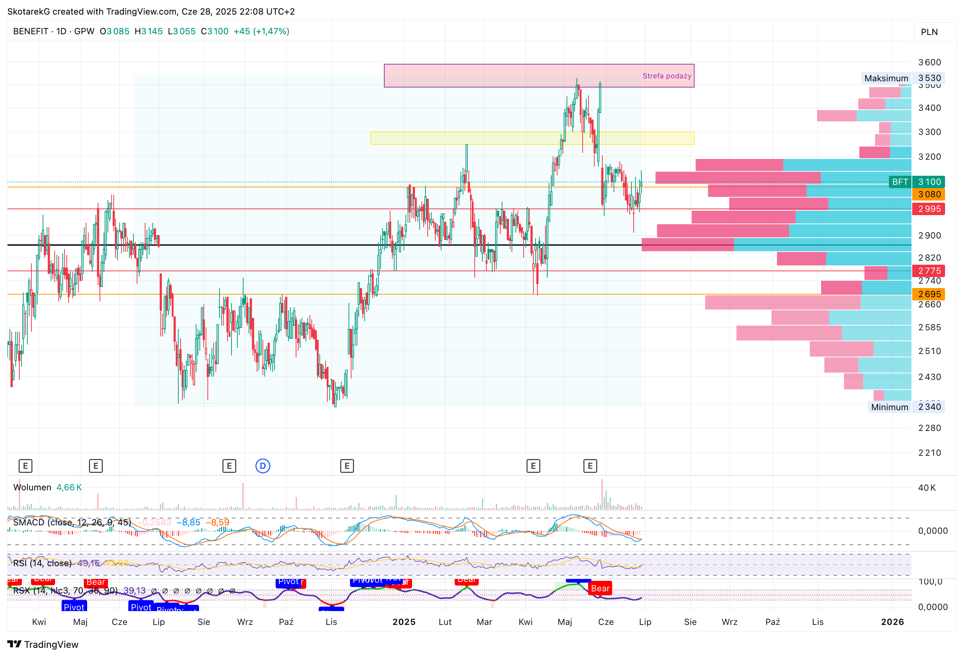This screenshot has width=964, height=657.
Task: Click the 40K volume axis label
Action: click(927, 488)
